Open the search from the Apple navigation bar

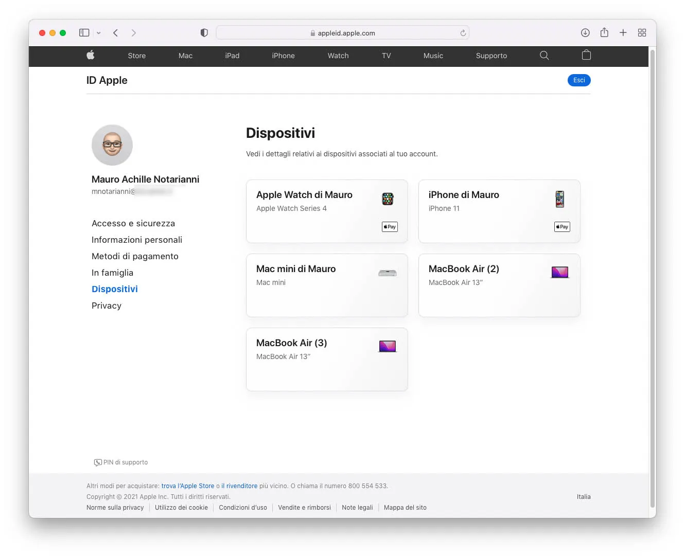click(544, 56)
